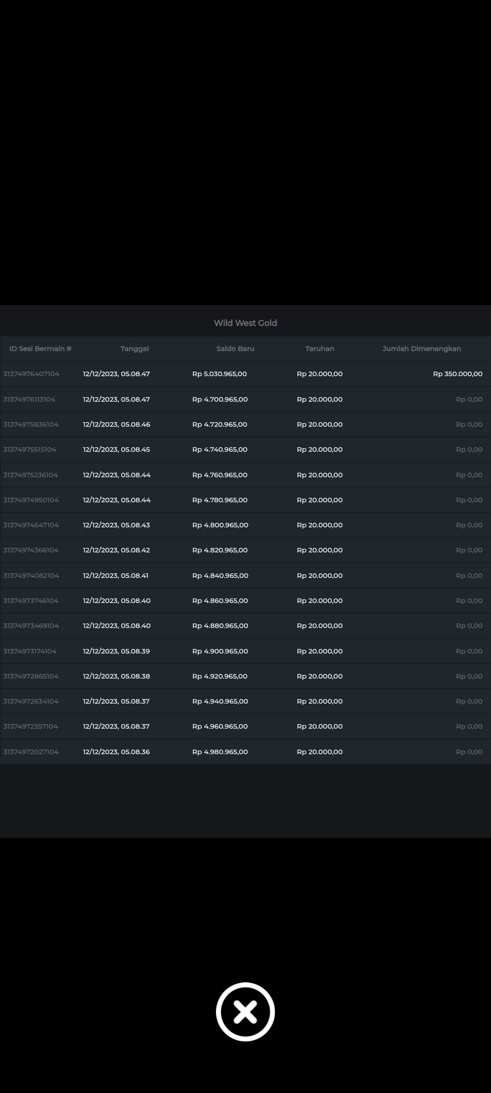The width and height of the screenshot is (491, 1093).
Task: Select balance Rp 5.030.965,00 cell
Action: coord(220,374)
